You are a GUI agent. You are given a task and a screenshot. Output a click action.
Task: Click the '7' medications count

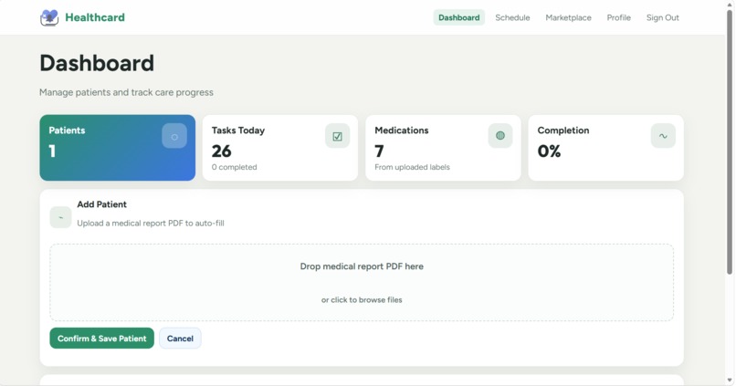pos(379,151)
